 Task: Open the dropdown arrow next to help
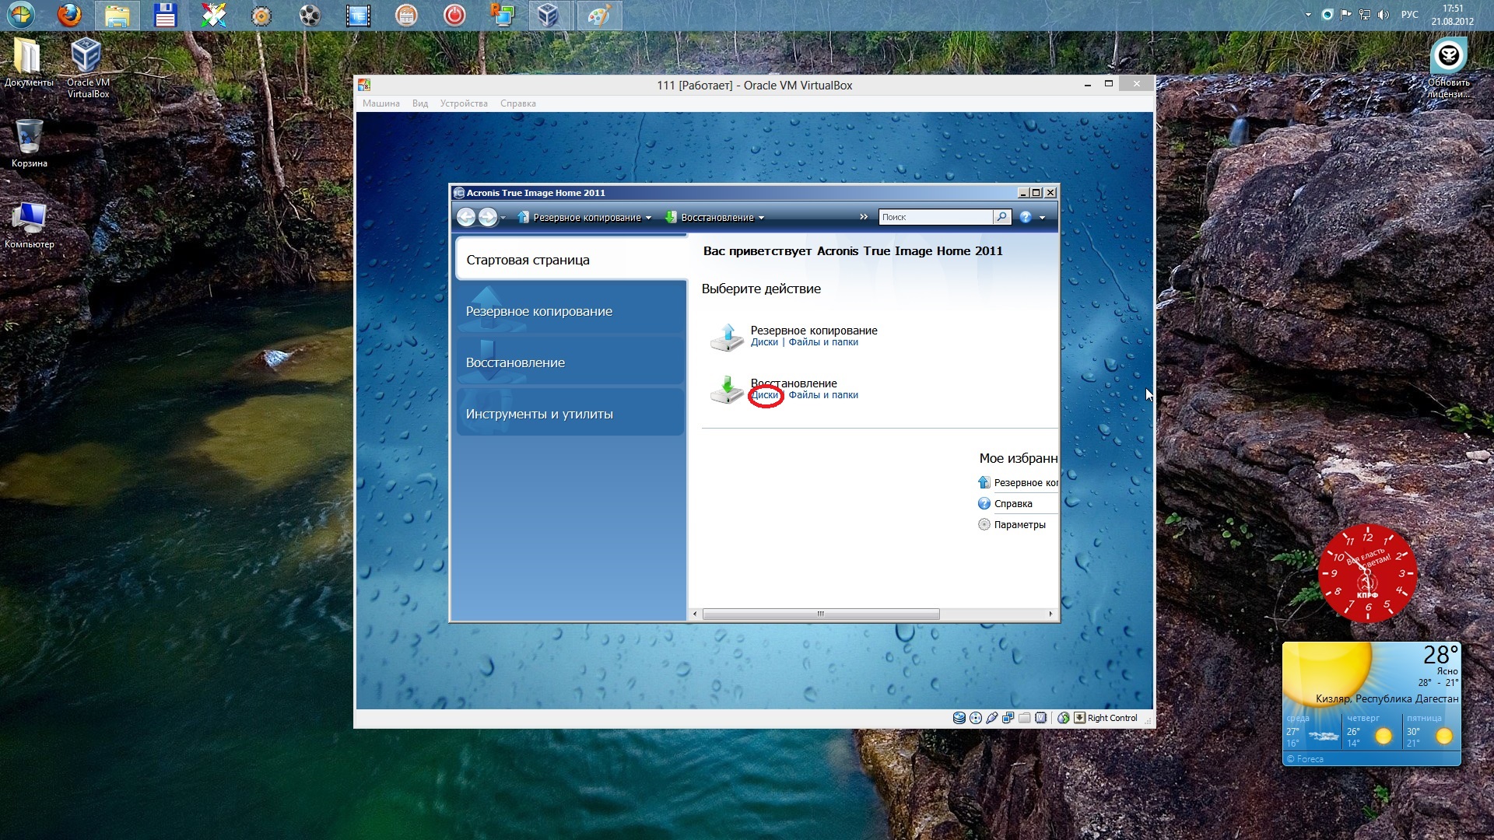(x=1043, y=219)
